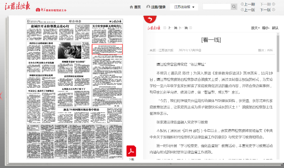Click subheading 靖江检察官宣传家庭“依法带娃”
284x168 pixels.
click(181, 64)
